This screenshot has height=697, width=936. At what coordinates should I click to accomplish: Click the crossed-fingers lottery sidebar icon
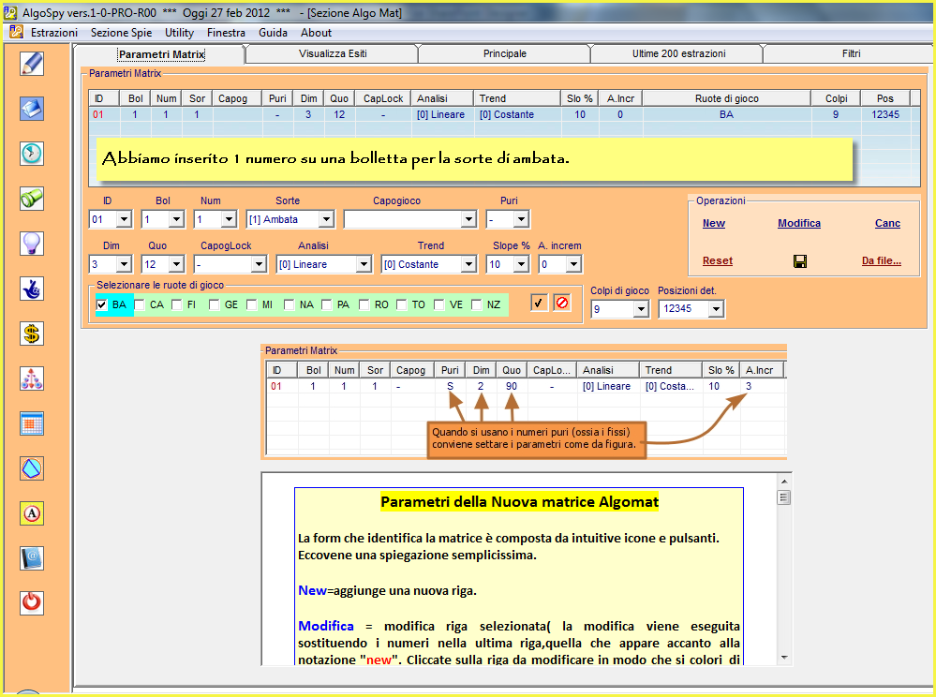pos(32,289)
